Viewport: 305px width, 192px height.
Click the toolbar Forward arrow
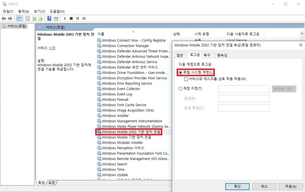click(10, 19)
